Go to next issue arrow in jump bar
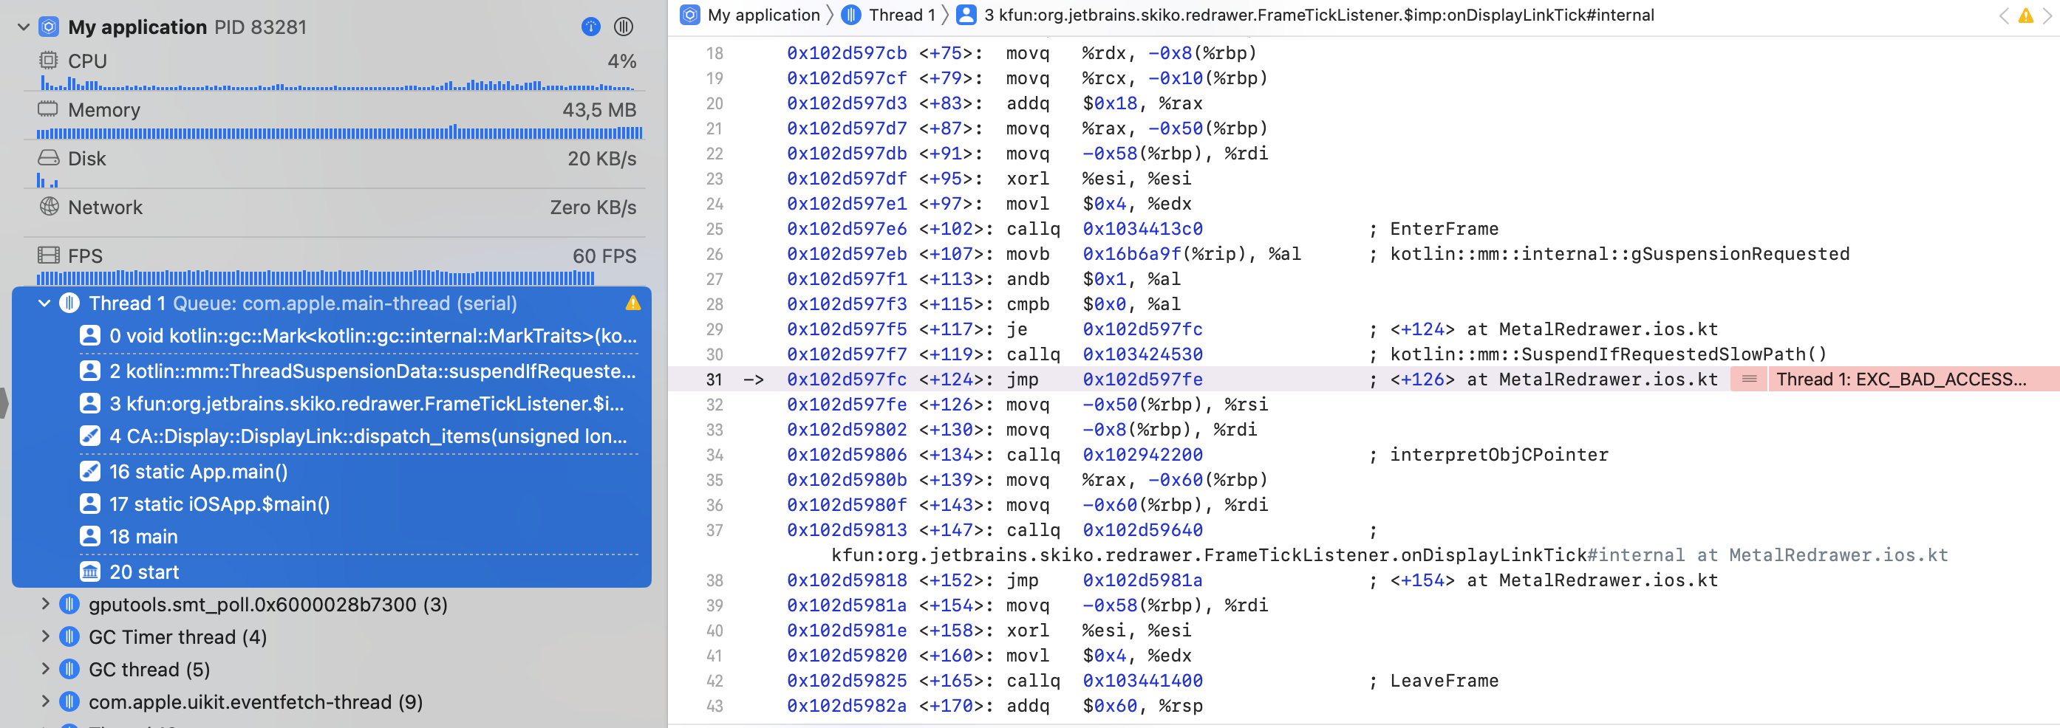The image size is (2060, 728). tap(2047, 16)
